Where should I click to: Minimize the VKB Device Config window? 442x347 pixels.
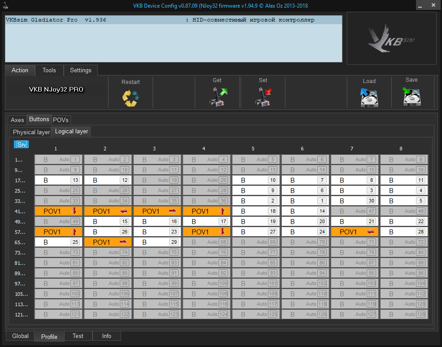(x=420, y=5)
